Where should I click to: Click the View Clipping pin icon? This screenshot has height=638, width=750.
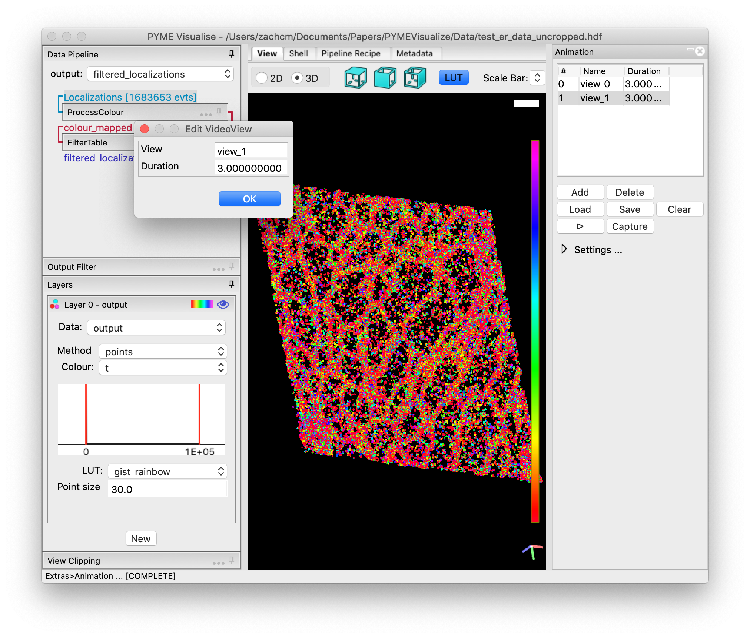232,560
